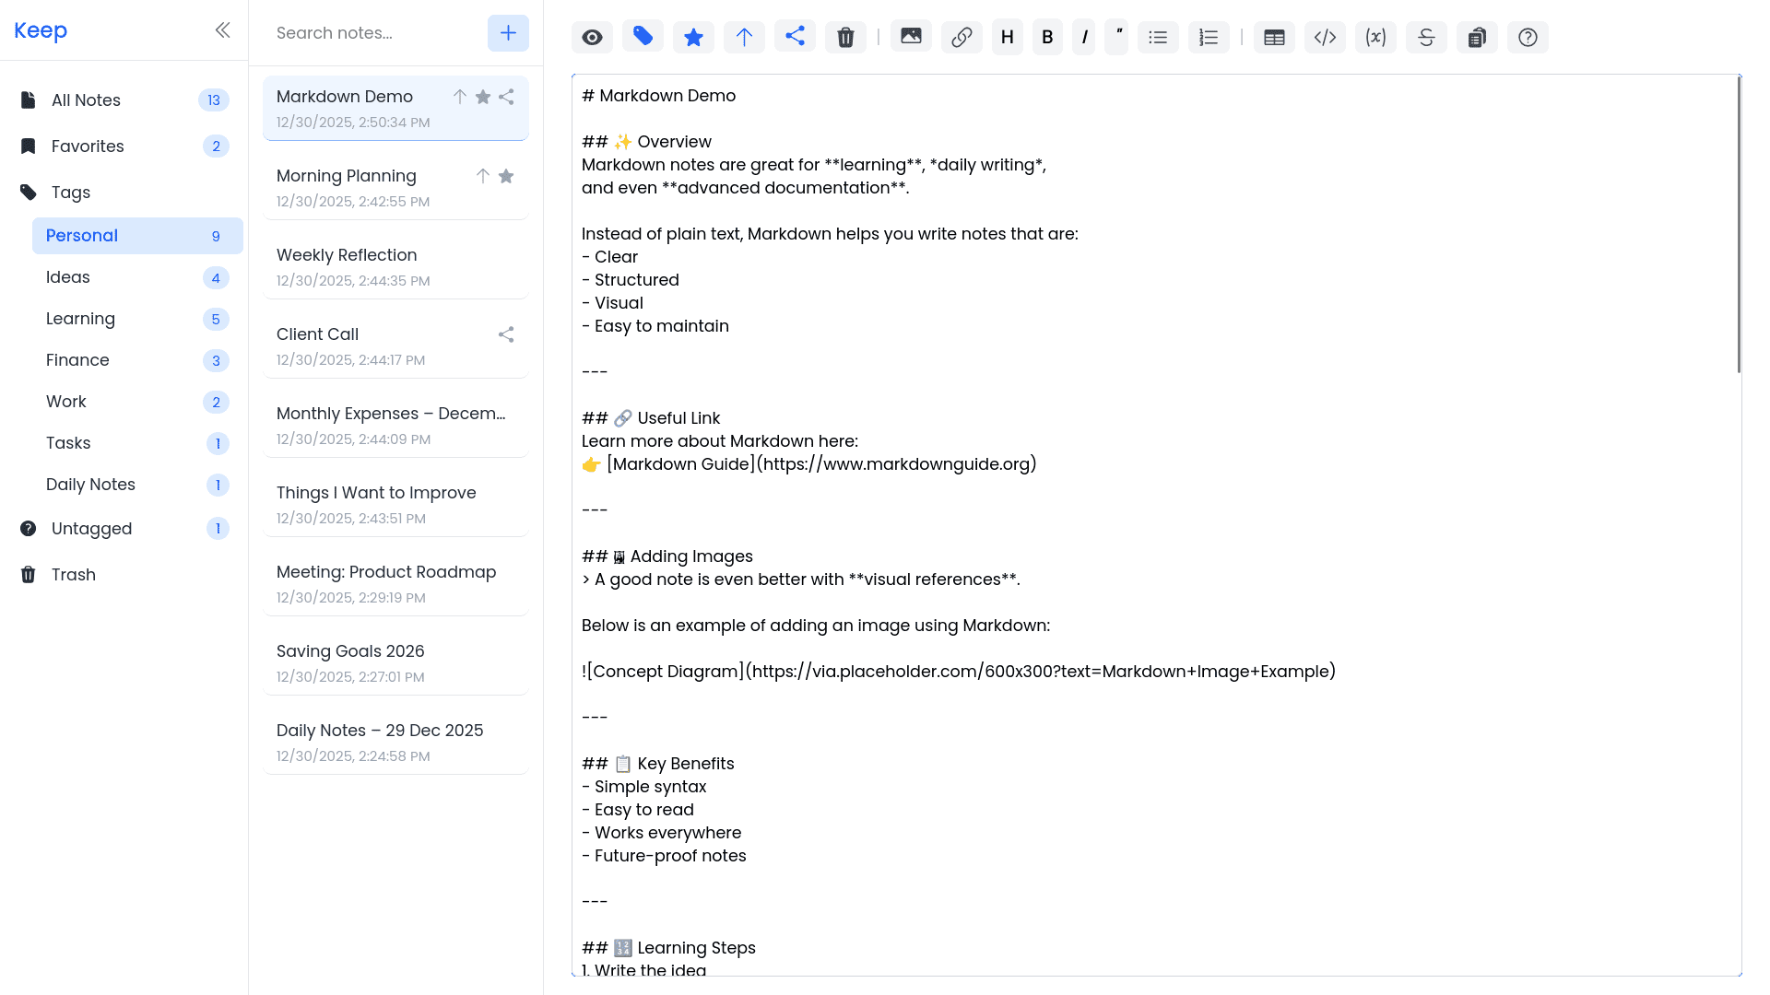
Task: Create a new note with the plus button
Action: [508, 32]
